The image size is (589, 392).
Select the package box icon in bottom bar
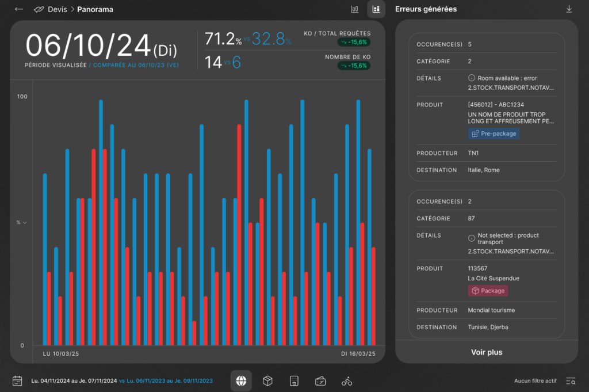(267, 380)
